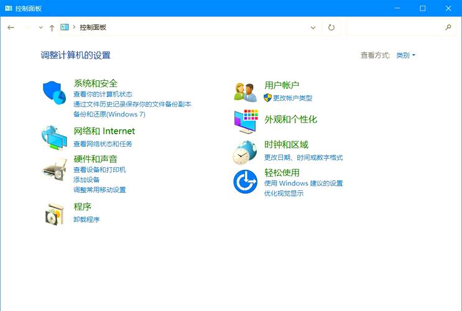Image resolution: width=462 pixels, height=311 pixels.
Task: Expand breadcrumb chevron before 控制面板
Action: tap(74, 27)
